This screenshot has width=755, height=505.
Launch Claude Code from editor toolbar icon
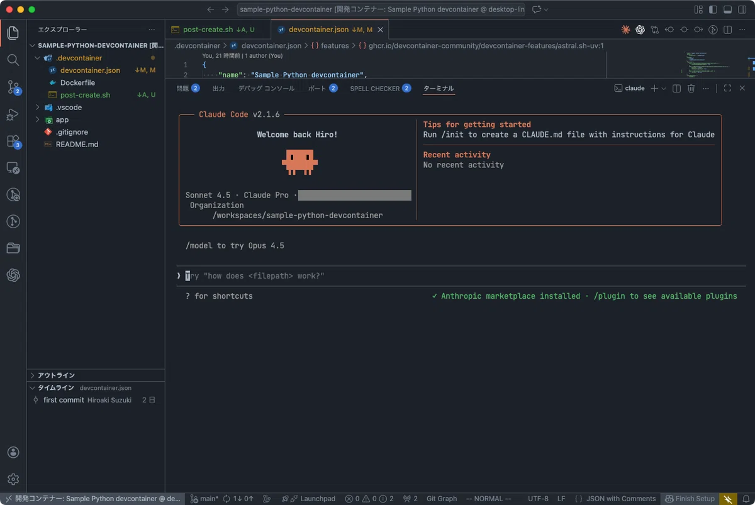[x=625, y=30]
